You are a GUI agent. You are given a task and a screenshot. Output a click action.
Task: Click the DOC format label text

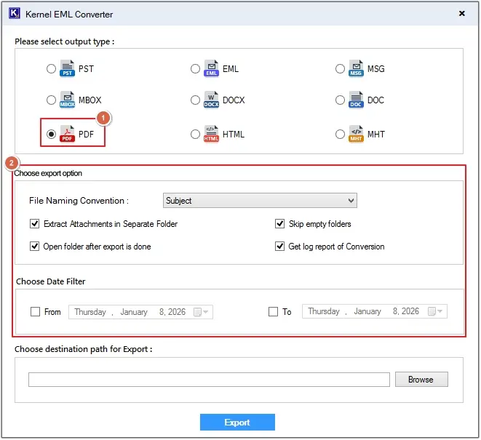[375, 100]
